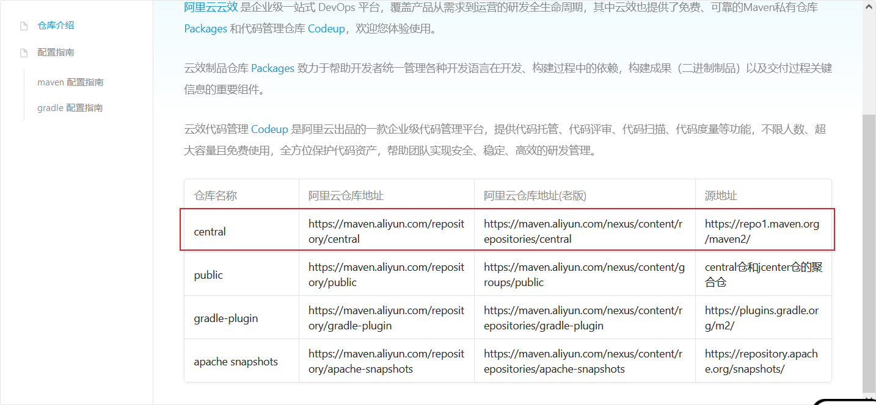Viewport: 876px width, 405px height.
Task: Click the repository/apache-snapshots Aliyun address
Action: tap(387, 362)
